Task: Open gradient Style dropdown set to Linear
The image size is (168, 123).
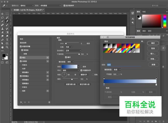Action: point(71,70)
